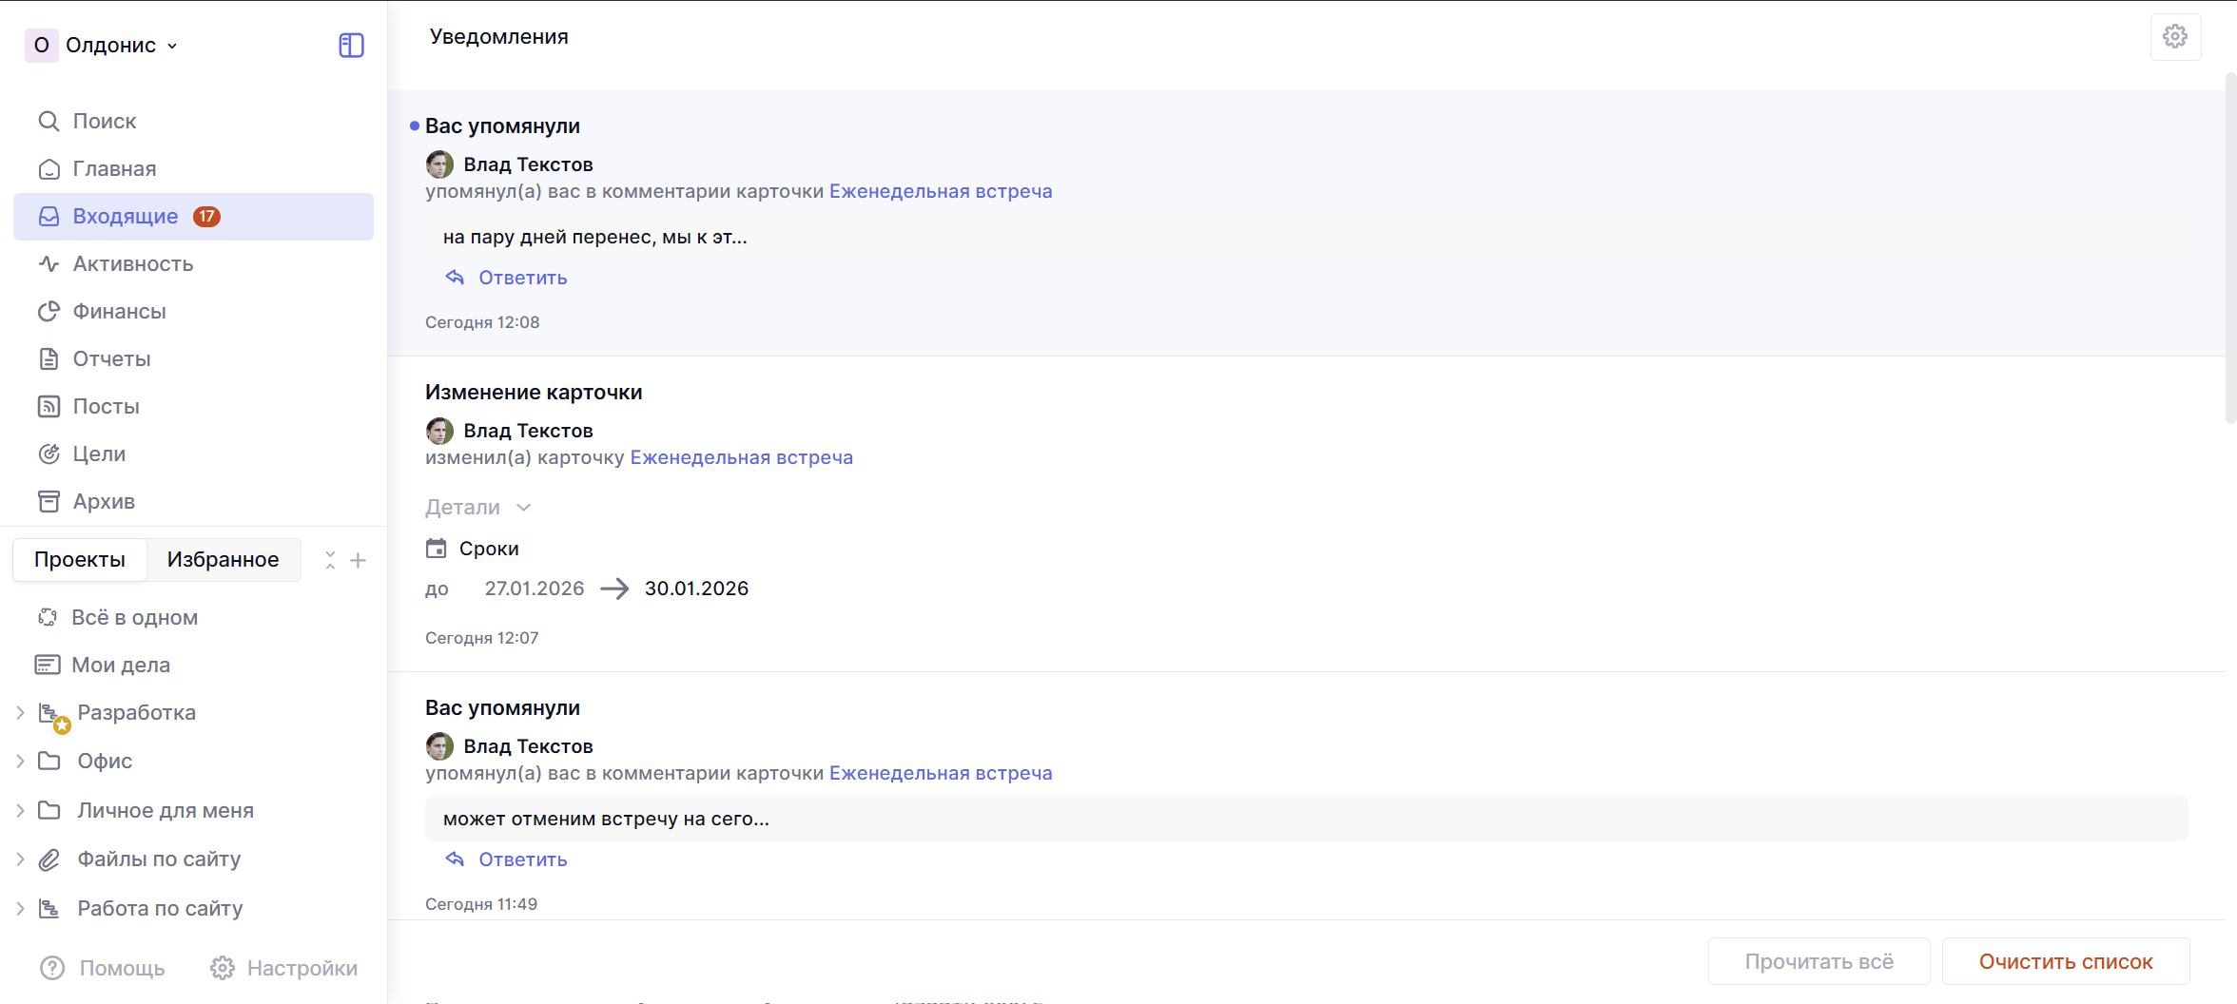Viewport: 2237px width, 1004px height.
Task: Collapse the Детали section
Action: pyautogui.click(x=477, y=508)
